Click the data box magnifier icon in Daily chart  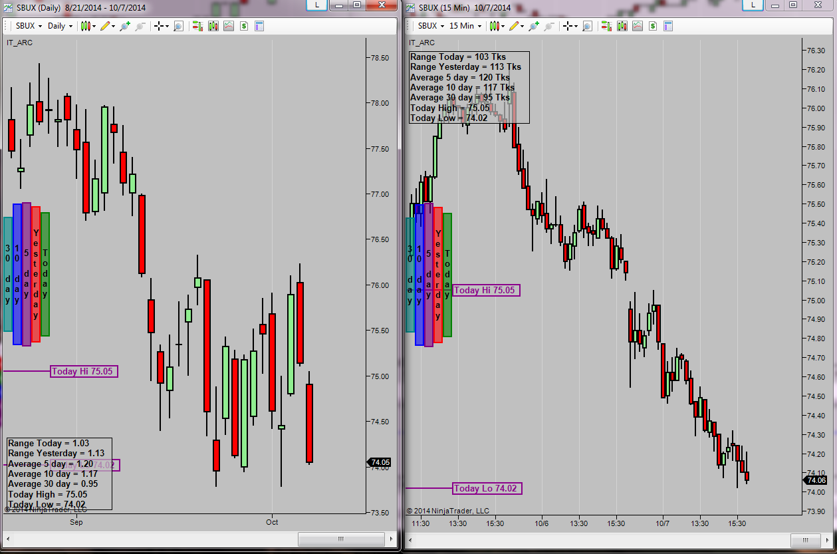pyautogui.click(x=178, y=26)
